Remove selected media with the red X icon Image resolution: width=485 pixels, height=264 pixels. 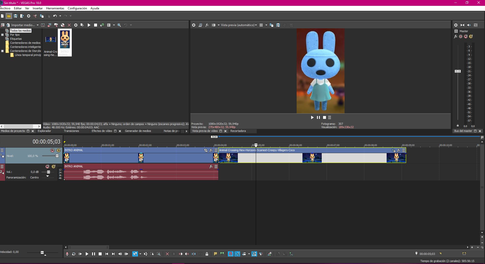pos(69,25)
